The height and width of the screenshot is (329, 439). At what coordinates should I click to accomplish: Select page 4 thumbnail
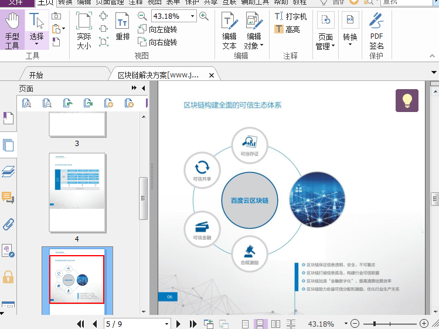tap(77, 192)
